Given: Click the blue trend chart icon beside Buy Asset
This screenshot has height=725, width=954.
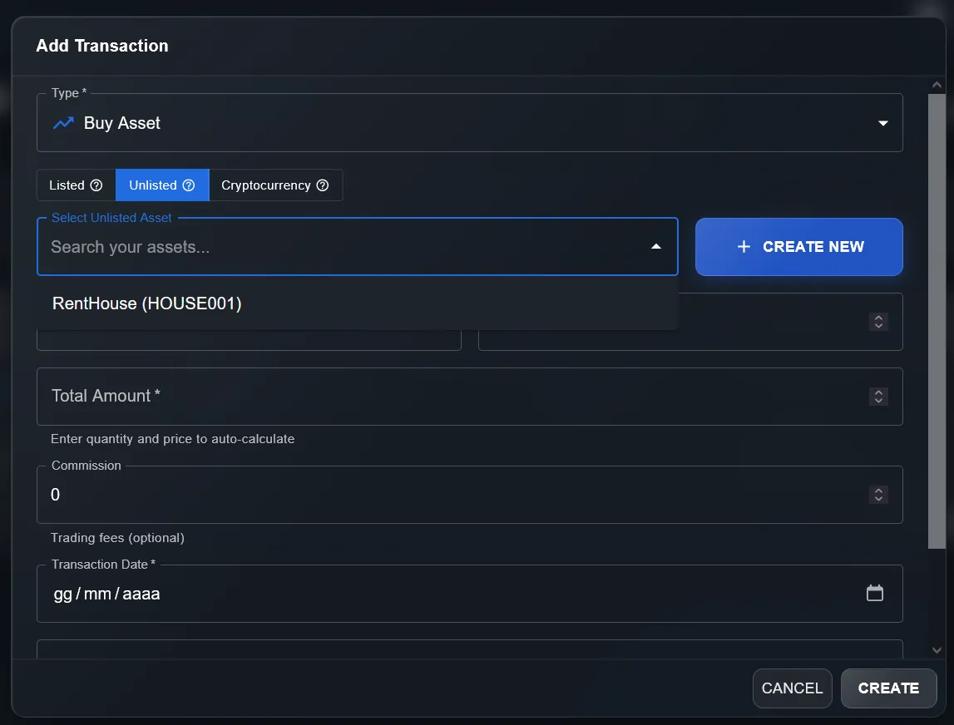Looking at the screenshot, I should coord(63,122).
